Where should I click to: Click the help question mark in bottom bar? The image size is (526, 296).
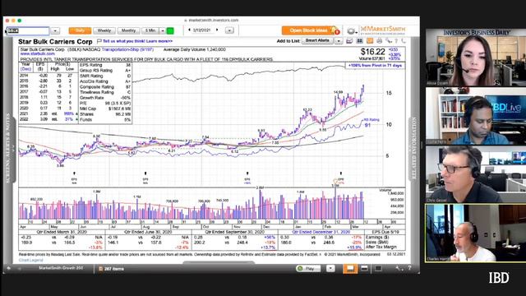coord(409,268)
